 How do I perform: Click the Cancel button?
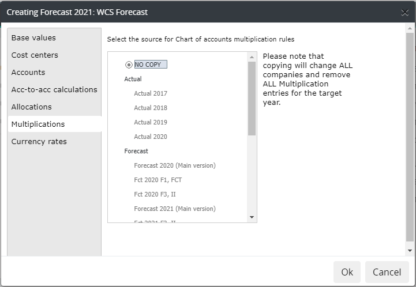point(387,272)
